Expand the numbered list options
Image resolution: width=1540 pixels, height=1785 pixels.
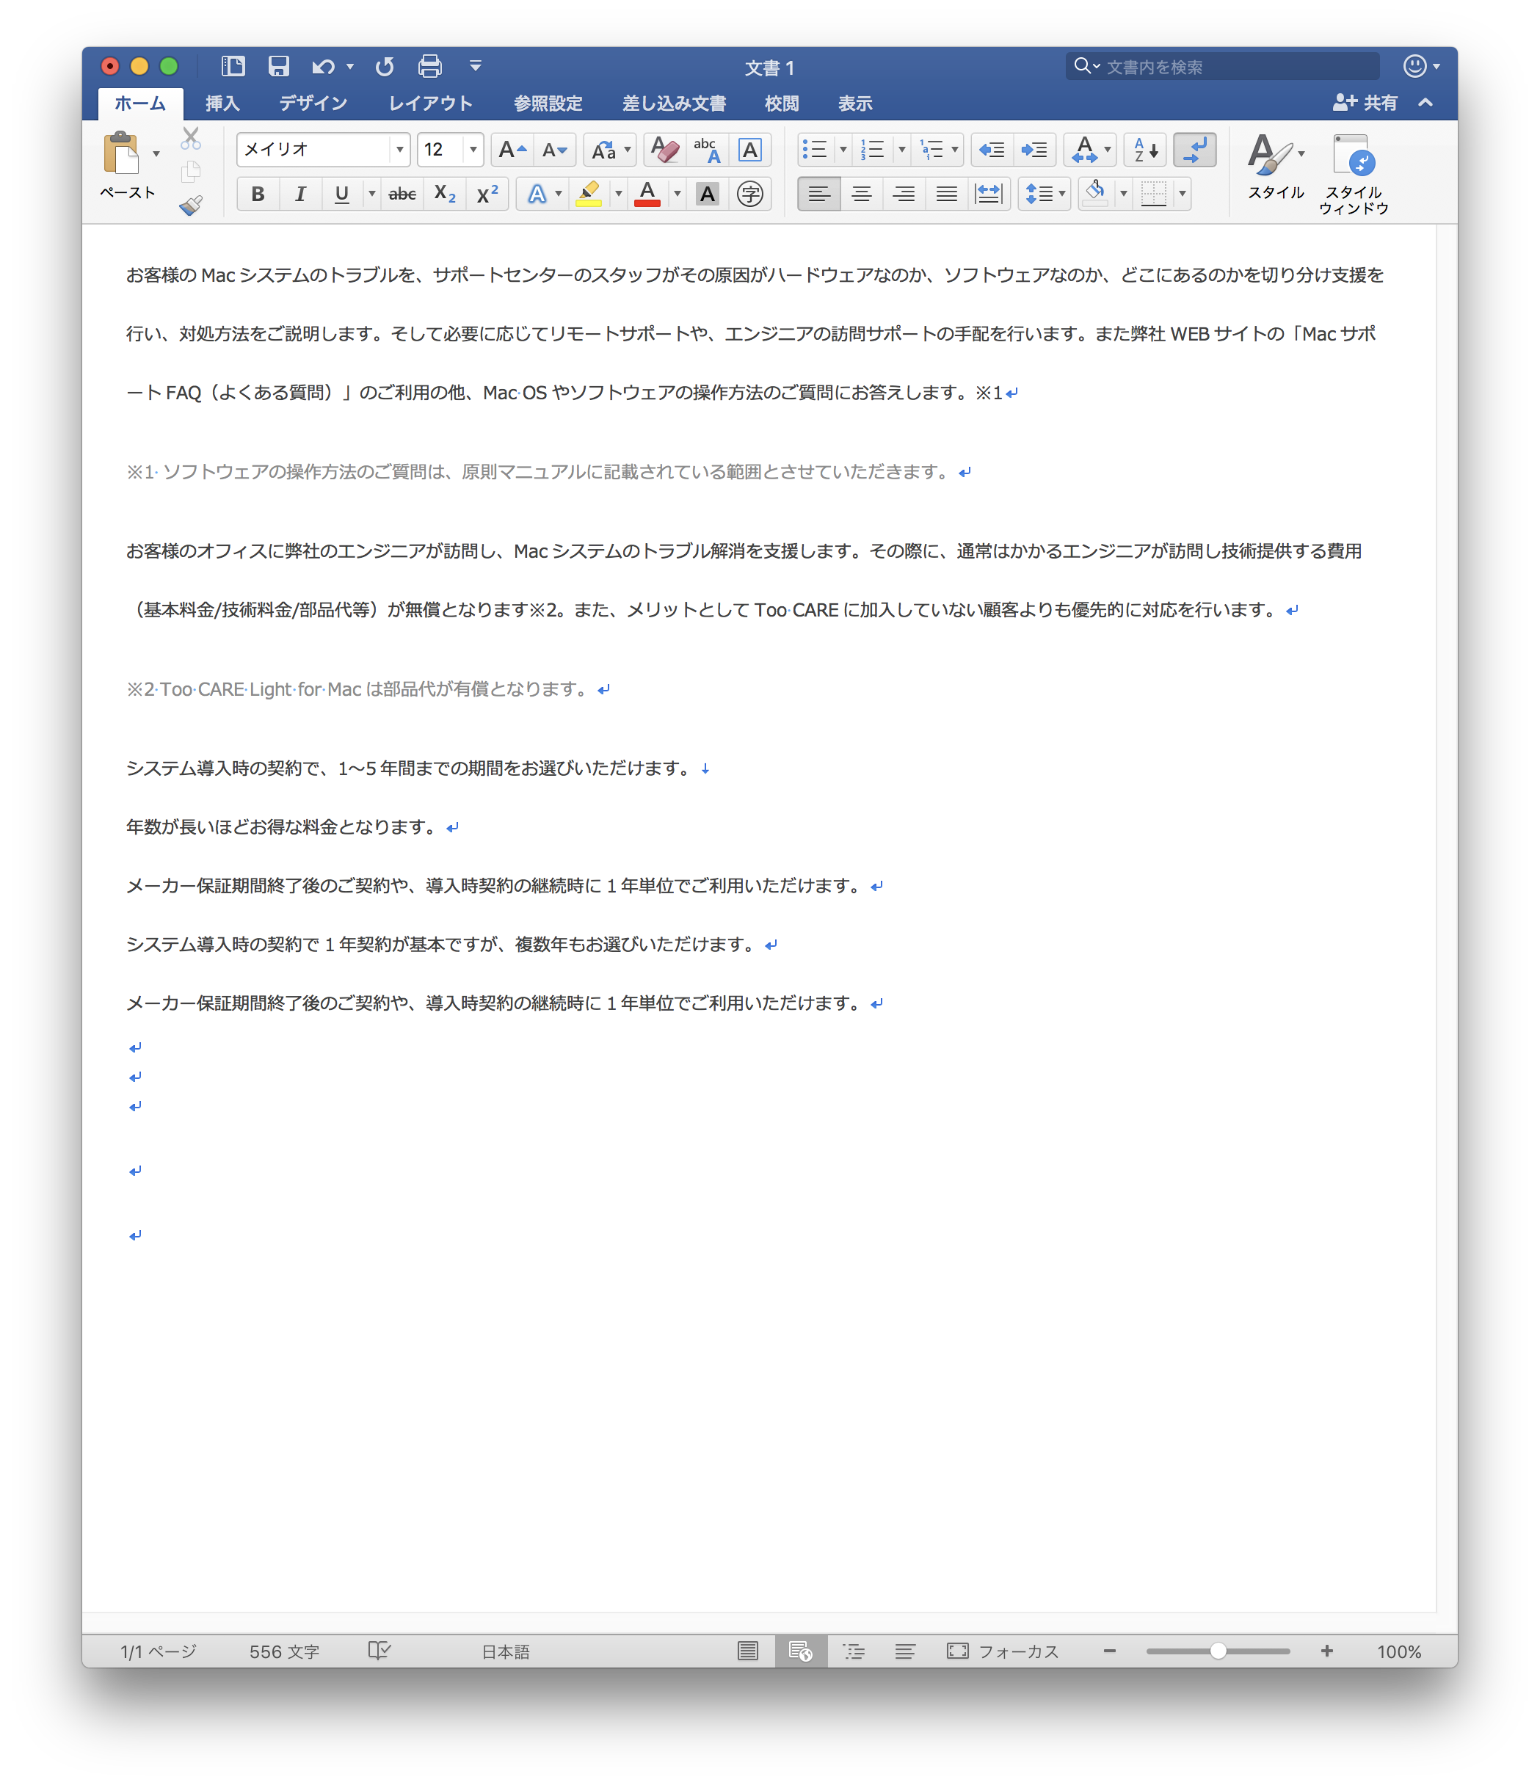[x=901, y=150]
